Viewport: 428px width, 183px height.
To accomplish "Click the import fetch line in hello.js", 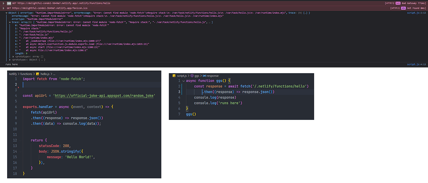I will [x=54, y=79].
